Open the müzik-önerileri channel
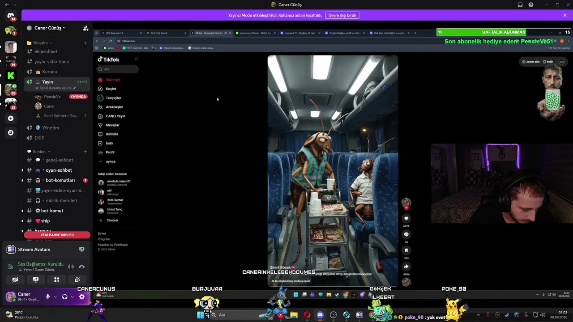573x322 pixels. [x=57, y=201]
